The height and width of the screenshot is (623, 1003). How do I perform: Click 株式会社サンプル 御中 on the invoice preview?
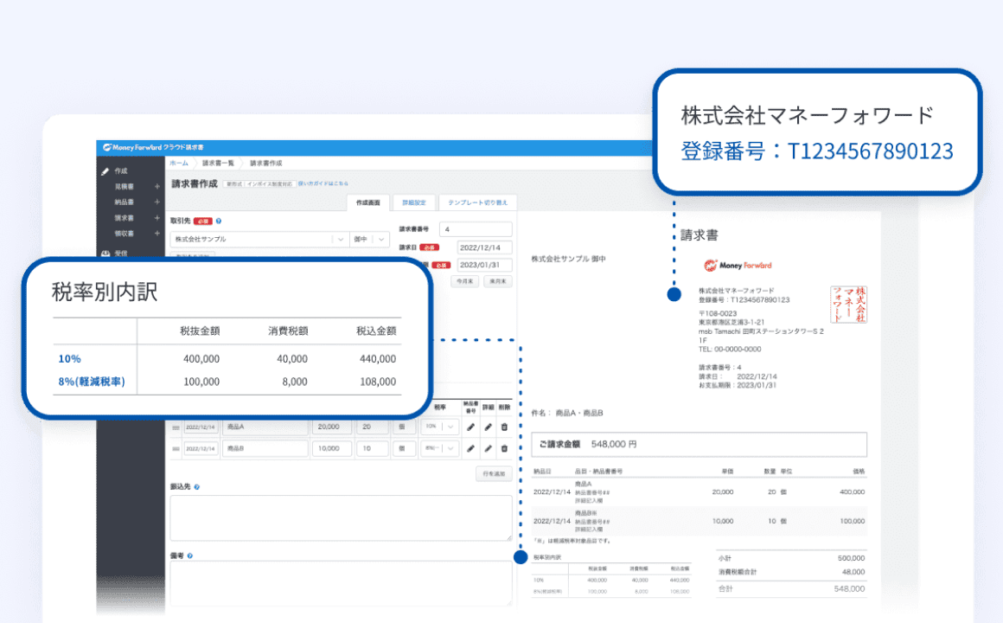[x=569, y=260]
